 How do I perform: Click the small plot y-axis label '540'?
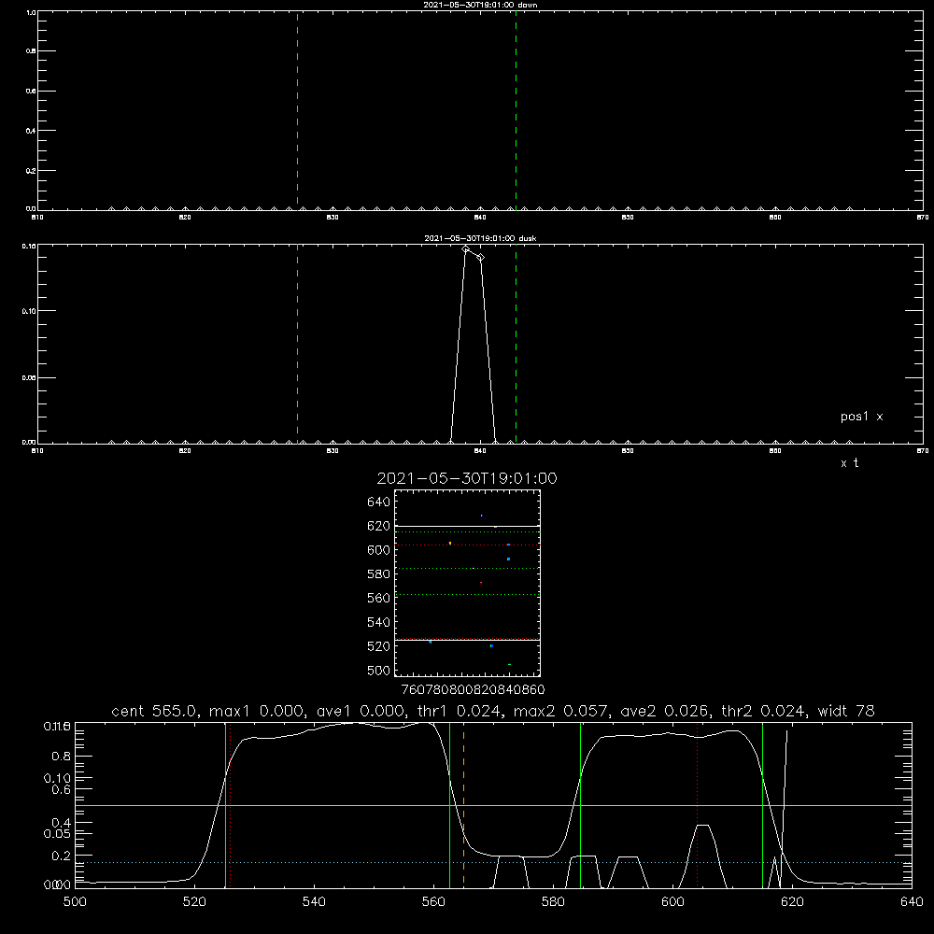(379, 622)
